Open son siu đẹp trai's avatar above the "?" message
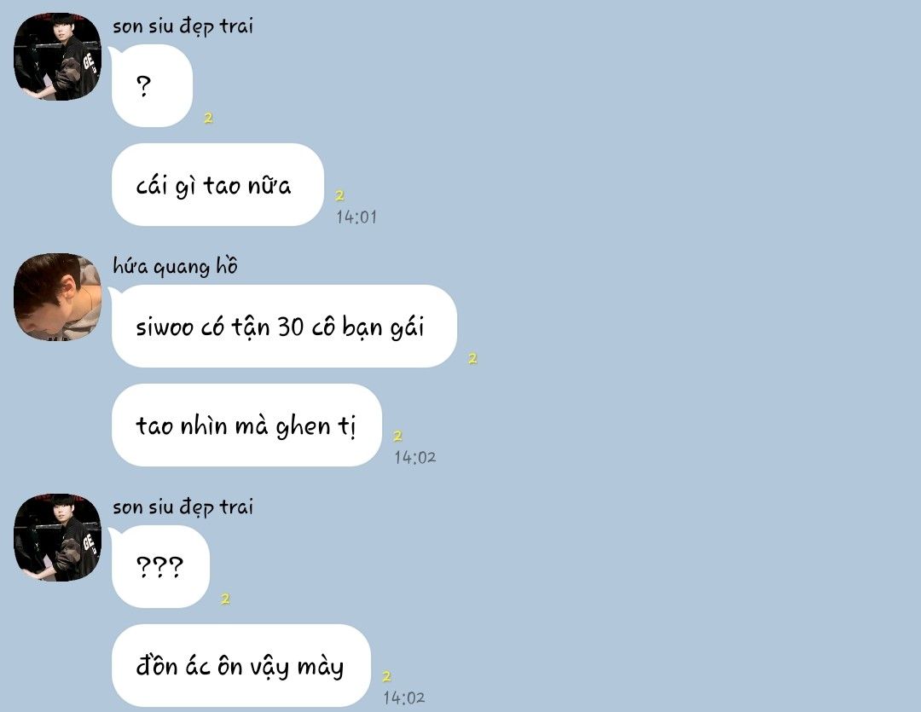The width and height of the screenshot is (921, 712). (x=58, y=56)
